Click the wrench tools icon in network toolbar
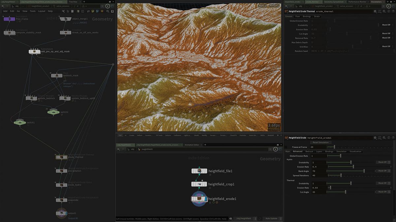The height and width of the screenshot is (222, 396). click(63, 11)
